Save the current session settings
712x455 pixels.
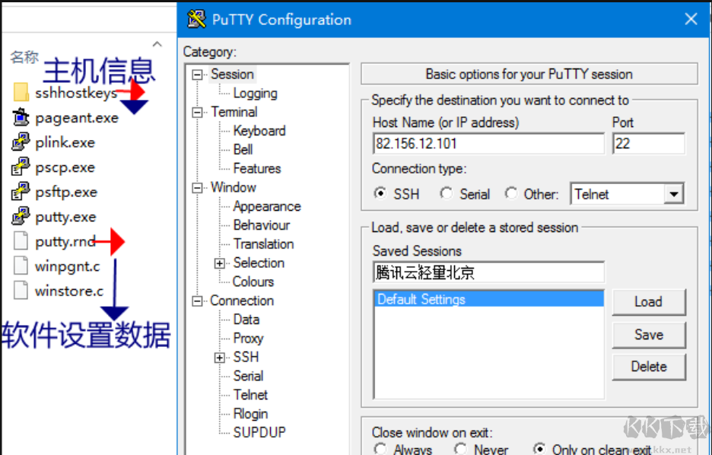[649, 335]
